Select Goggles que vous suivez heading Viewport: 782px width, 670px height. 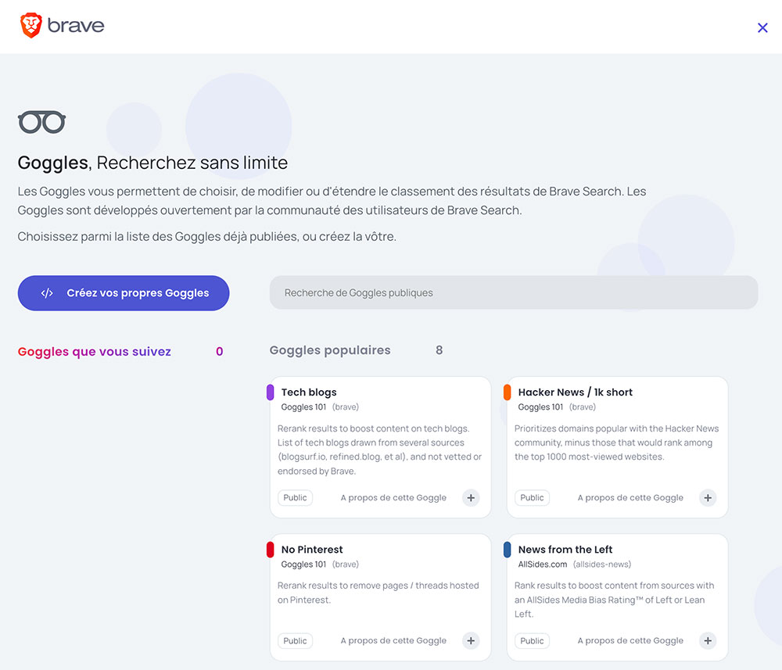[95, 352]
